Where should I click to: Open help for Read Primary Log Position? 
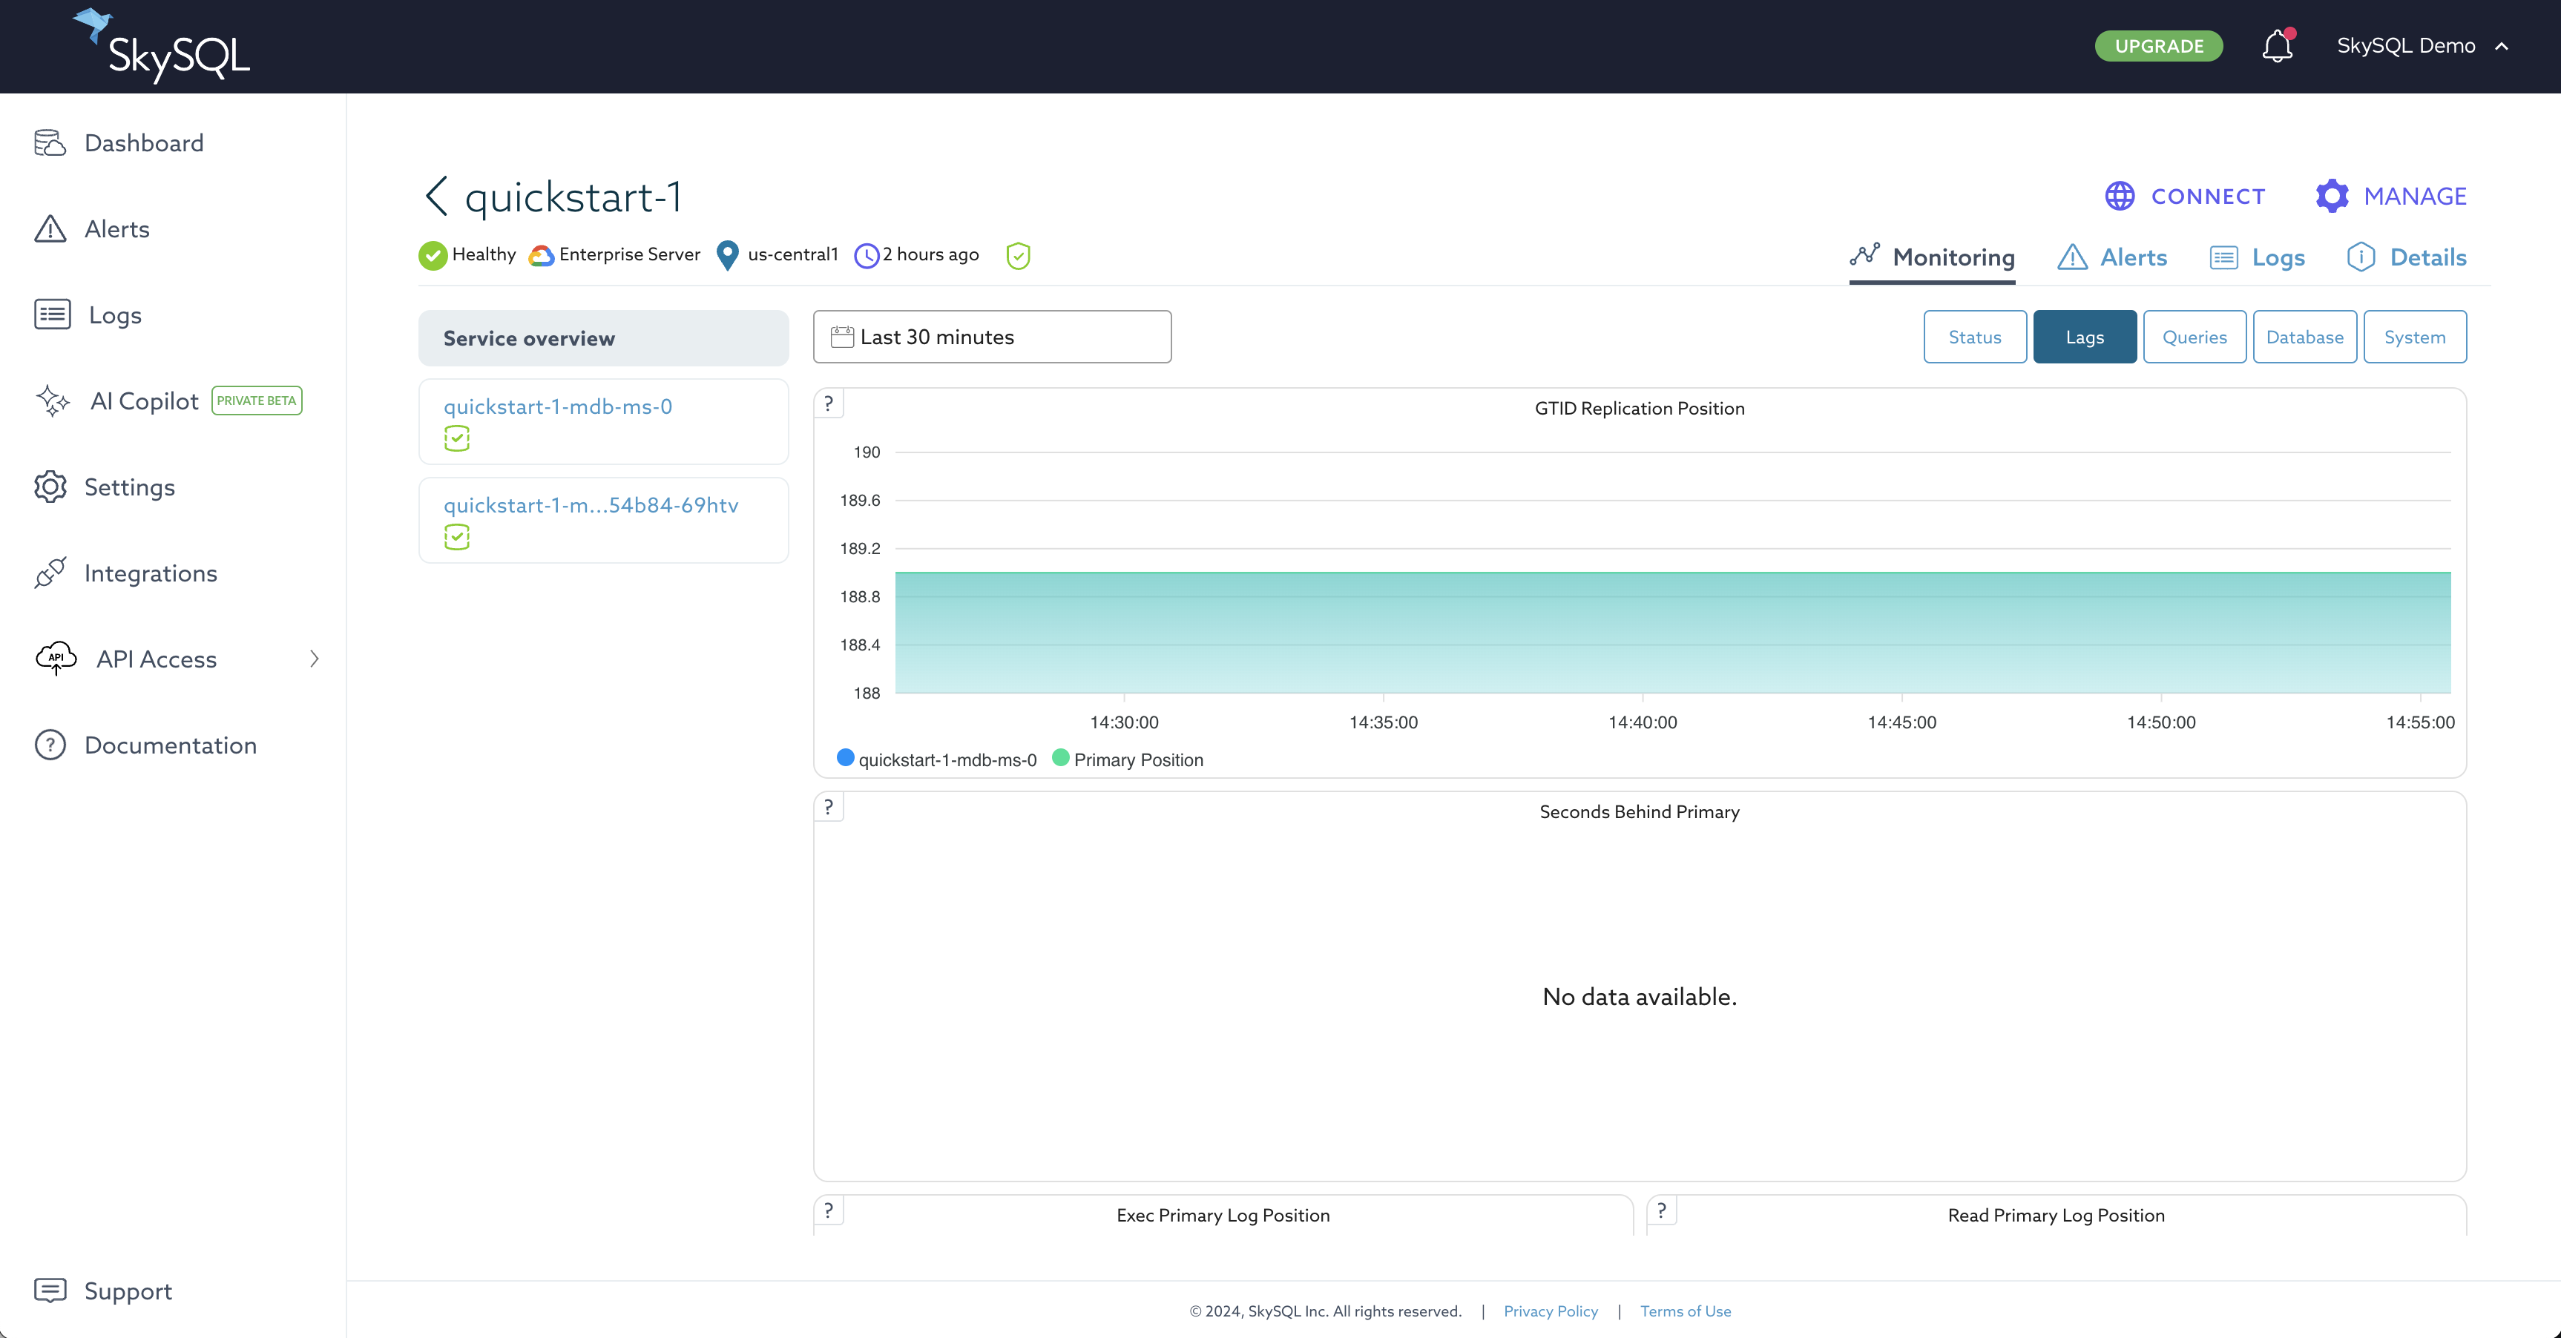tap(1661, 1210)
